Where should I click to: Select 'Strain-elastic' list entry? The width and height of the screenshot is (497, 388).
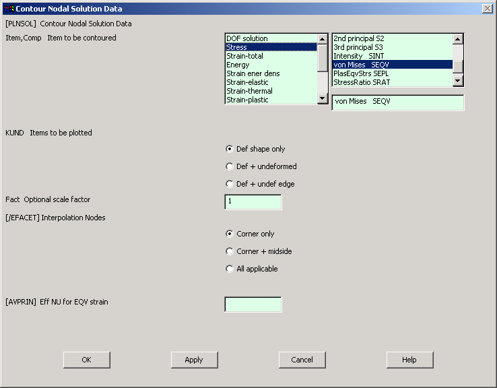tap(271, 82)
